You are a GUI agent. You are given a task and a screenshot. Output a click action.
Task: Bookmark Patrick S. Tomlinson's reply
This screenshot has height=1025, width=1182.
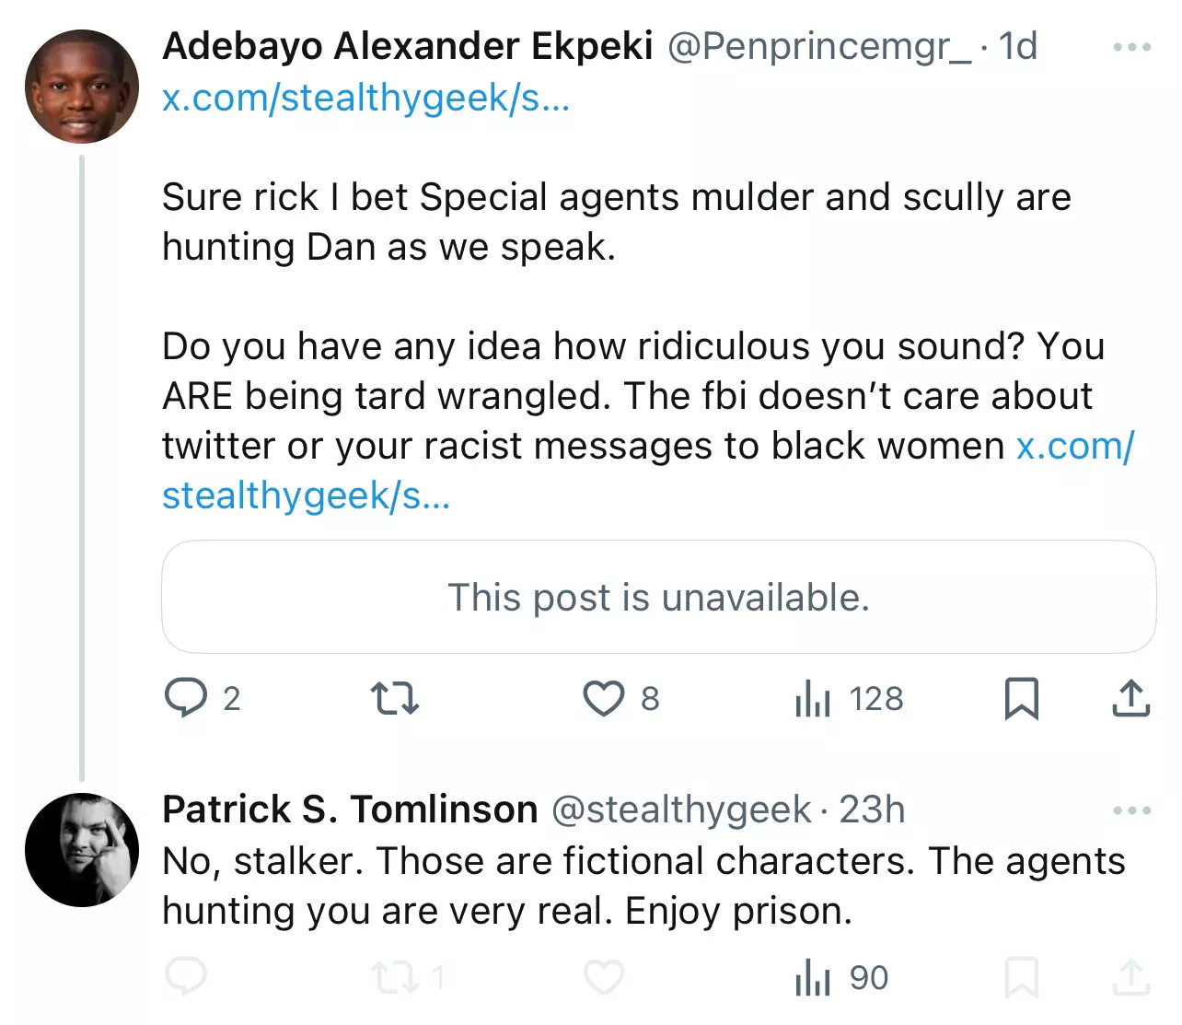[x=1021, y=978]
